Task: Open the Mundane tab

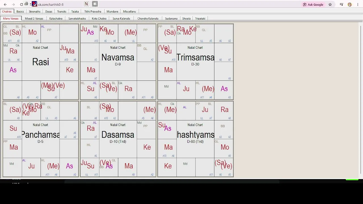Action: click(x=112, y=12)
